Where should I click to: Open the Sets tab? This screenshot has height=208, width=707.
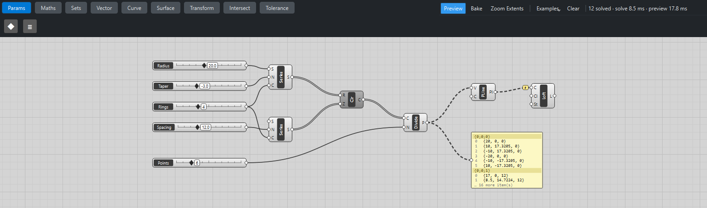coord(76,8)
